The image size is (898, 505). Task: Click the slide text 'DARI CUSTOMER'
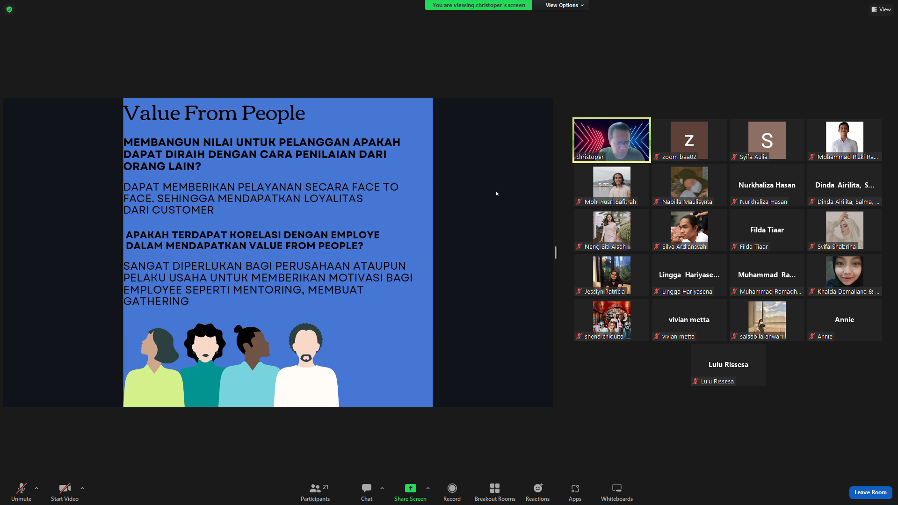tap(169, 210)
